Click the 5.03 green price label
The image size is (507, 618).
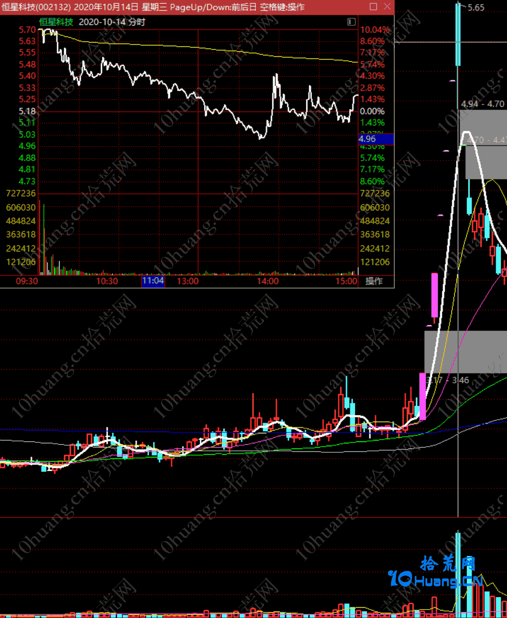point(27,135)
